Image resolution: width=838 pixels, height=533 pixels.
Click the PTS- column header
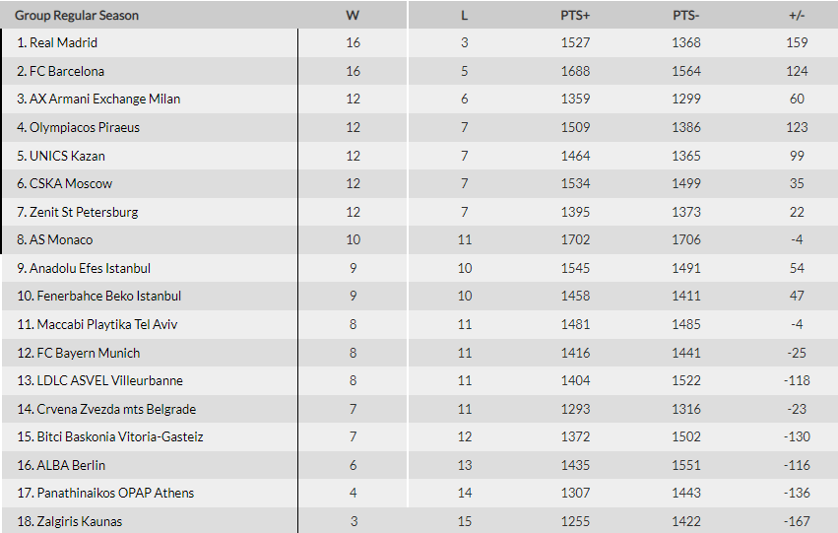(686, 16)
